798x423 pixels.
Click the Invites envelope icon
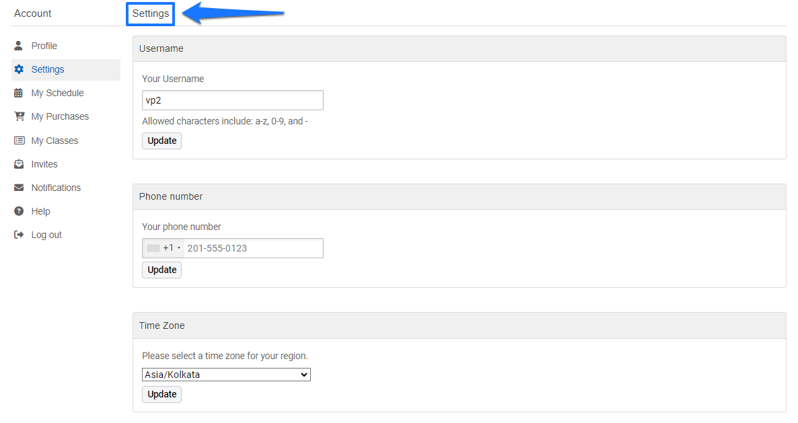point(19,164)
